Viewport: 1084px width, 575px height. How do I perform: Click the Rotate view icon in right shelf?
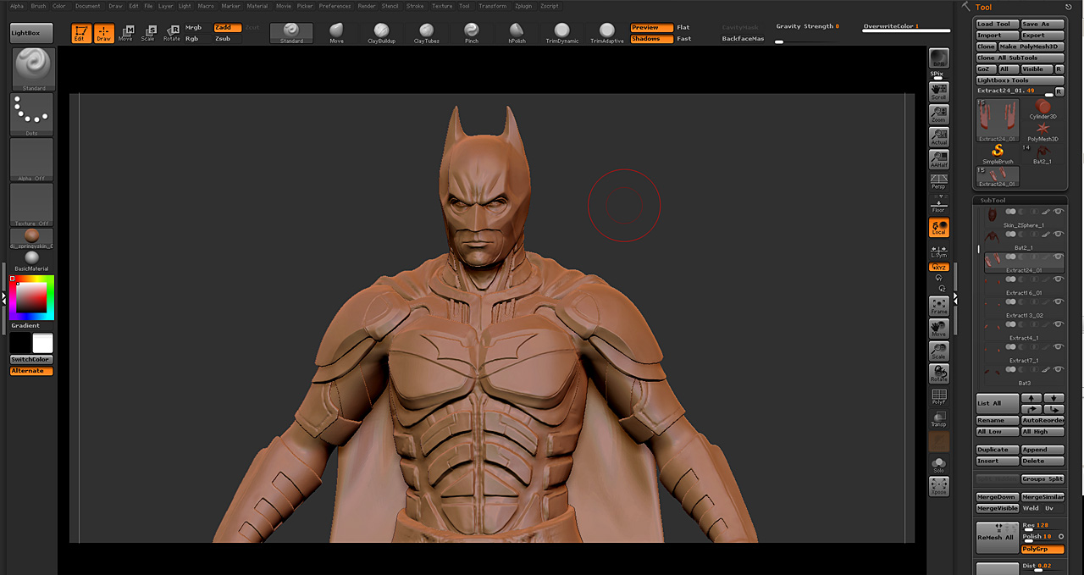pos(938,373)
